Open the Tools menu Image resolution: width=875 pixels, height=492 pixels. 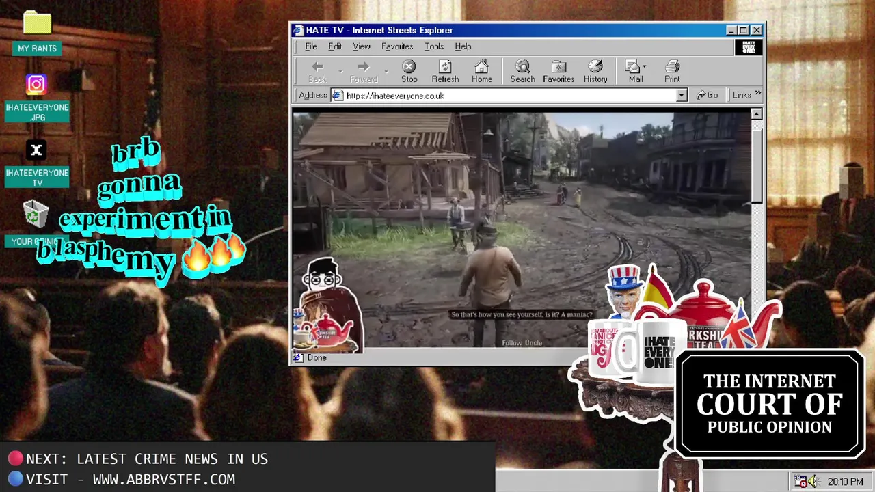(434, 46)
